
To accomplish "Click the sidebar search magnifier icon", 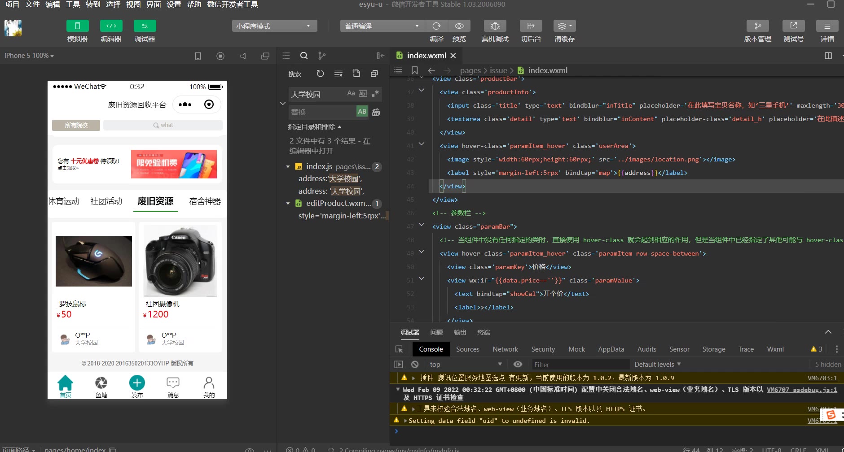I will (304, 56).
